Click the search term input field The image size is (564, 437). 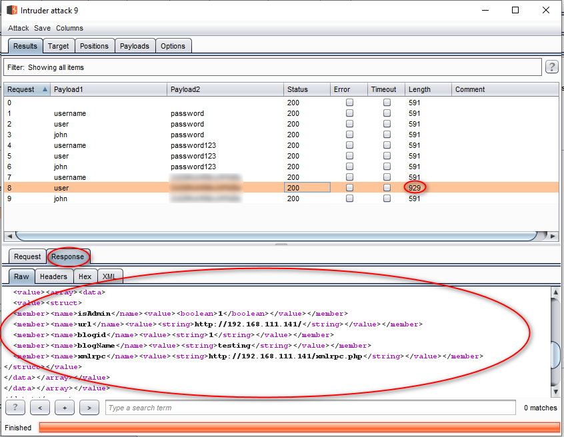(310, 408)
